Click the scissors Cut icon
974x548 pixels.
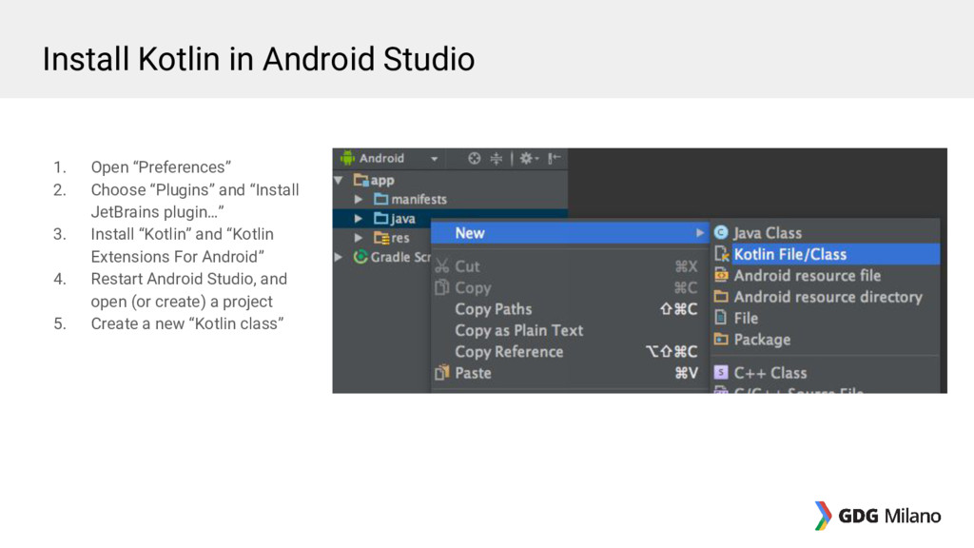point(441,266)
